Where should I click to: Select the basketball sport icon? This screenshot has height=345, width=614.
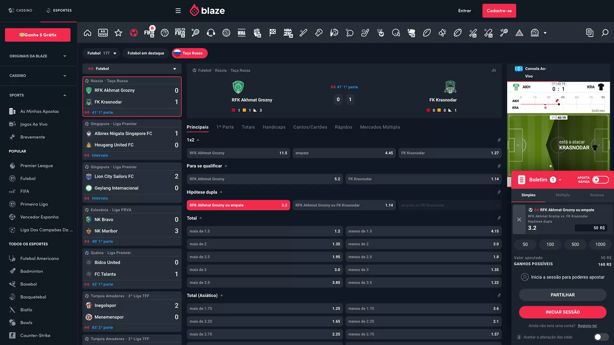(x=165, y=33)
